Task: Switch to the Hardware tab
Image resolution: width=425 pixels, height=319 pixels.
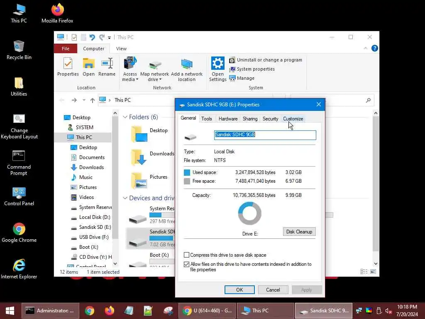Action: [x=228, y=119]
